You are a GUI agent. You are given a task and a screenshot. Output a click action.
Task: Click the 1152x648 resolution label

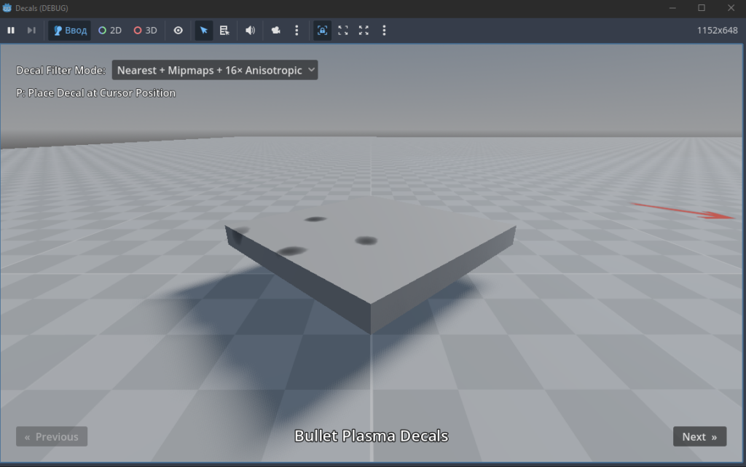717,31
